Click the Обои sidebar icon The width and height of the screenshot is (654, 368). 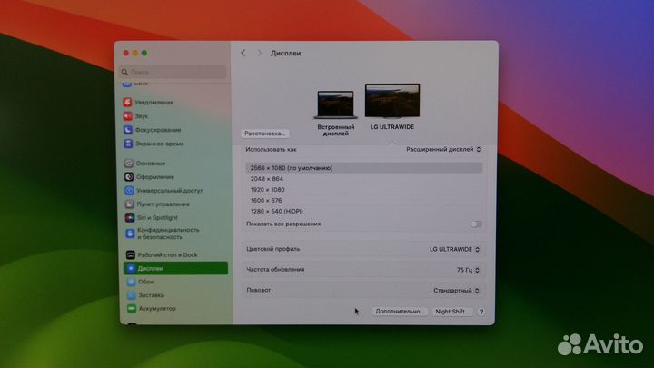click(x=132, y=282)
